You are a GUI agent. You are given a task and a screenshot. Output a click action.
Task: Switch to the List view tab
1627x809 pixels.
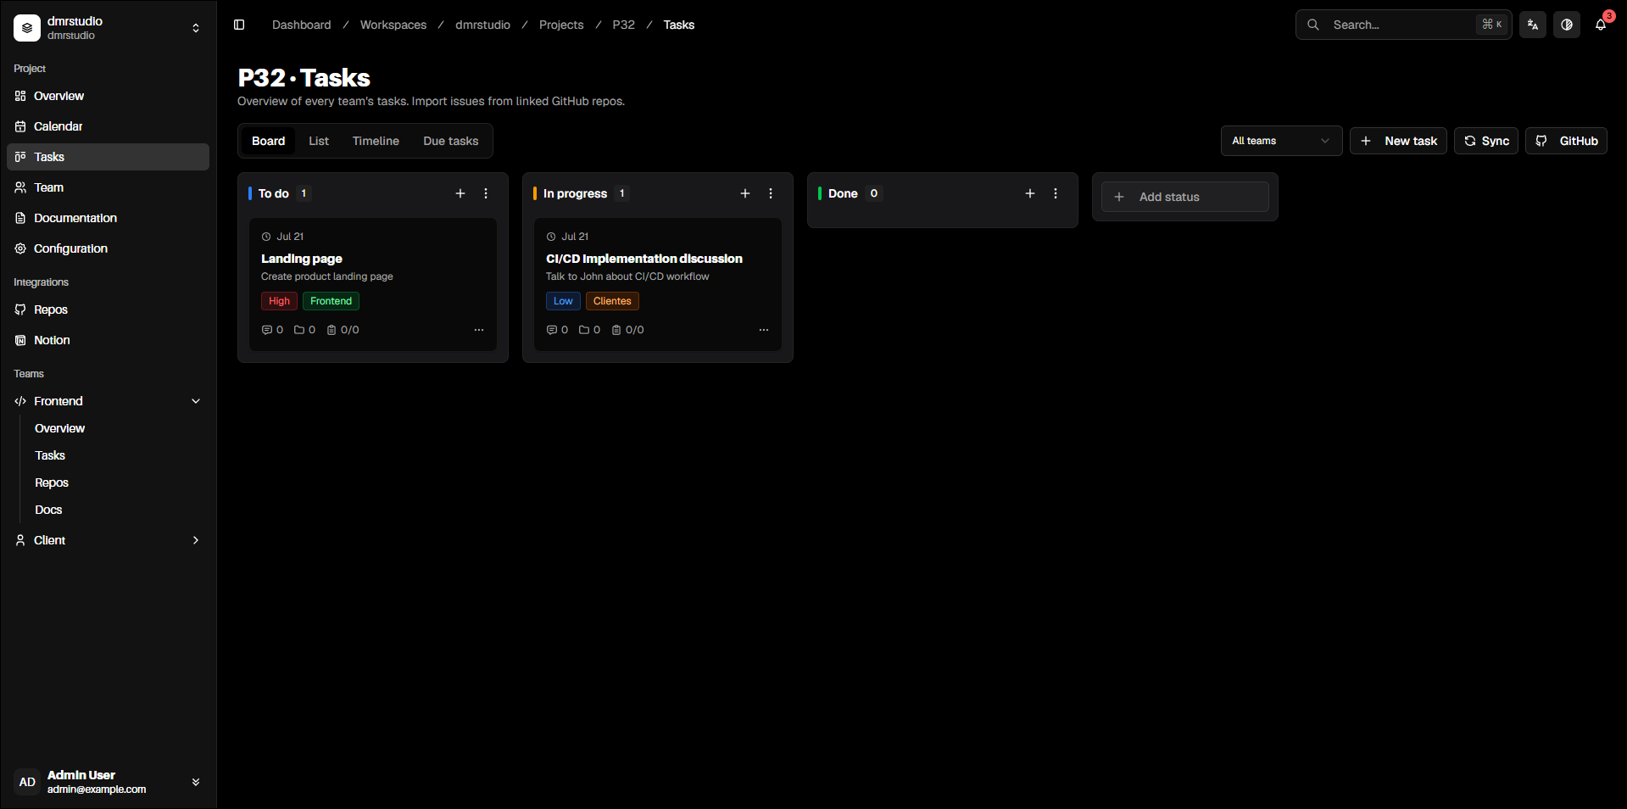(319, 141)
